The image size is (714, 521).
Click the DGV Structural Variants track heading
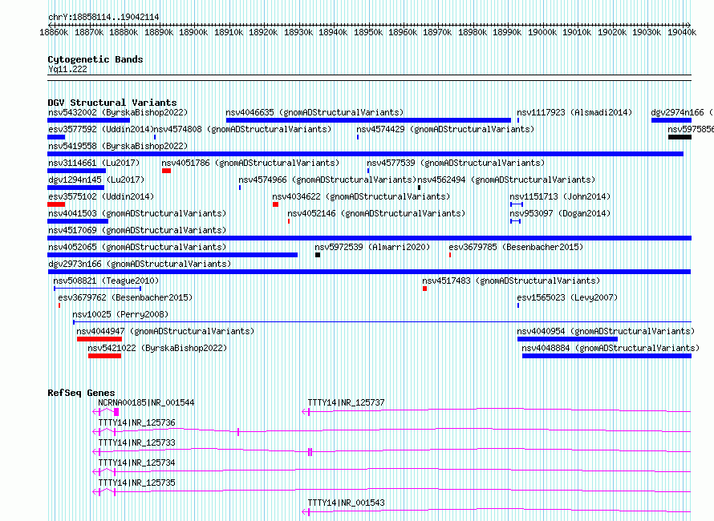[112, 103]
